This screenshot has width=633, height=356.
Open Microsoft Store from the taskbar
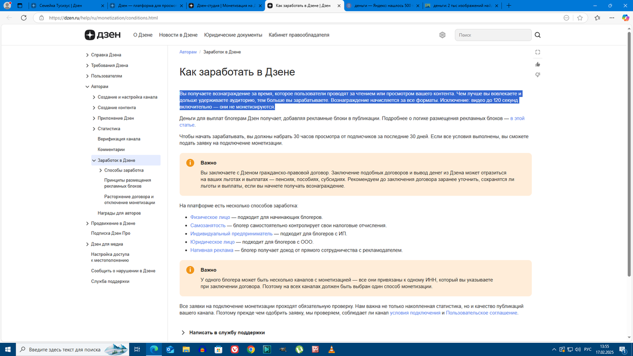click(x=218, y=349)
